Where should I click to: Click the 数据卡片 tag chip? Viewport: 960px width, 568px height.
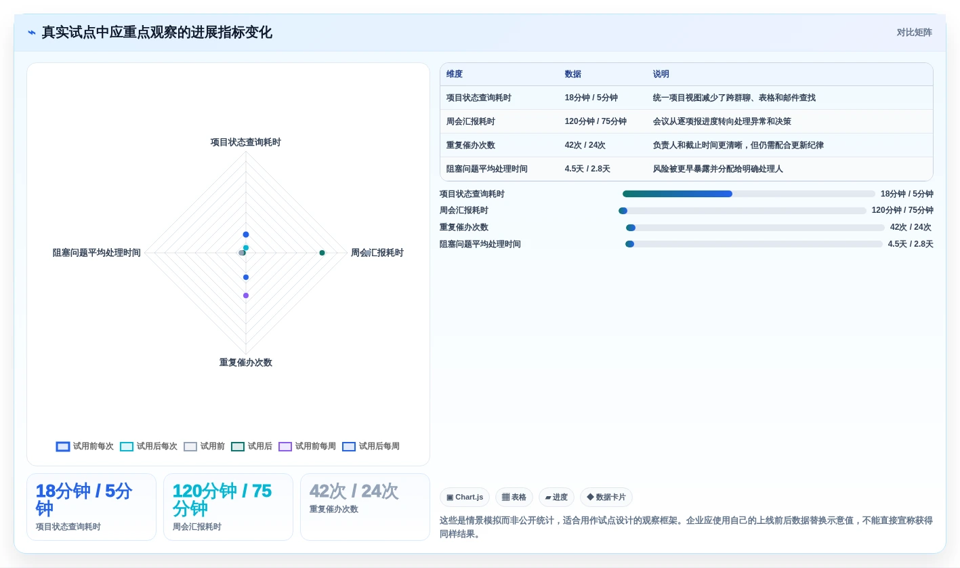tap(606, 498)
